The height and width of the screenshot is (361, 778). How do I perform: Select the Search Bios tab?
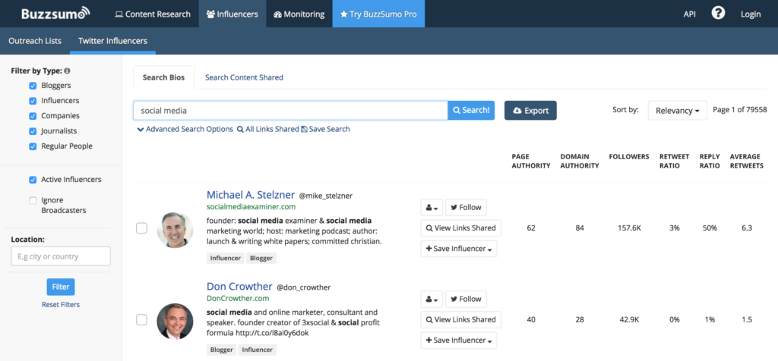pos(164,78)
